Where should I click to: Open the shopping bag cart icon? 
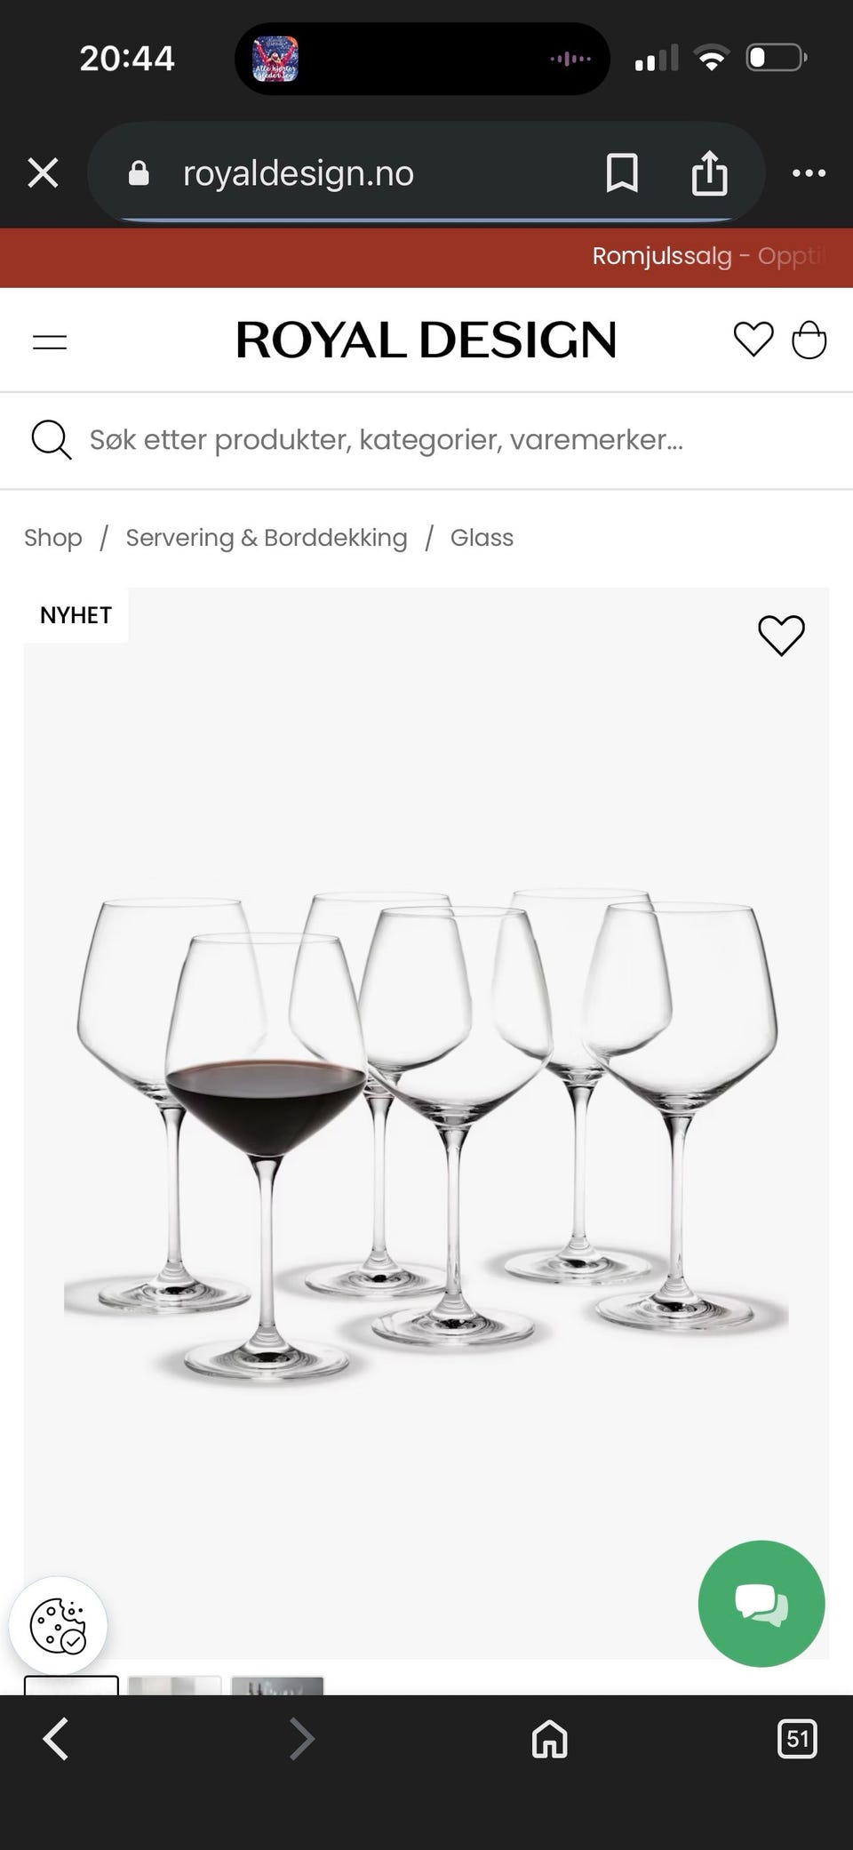point(809,340)
